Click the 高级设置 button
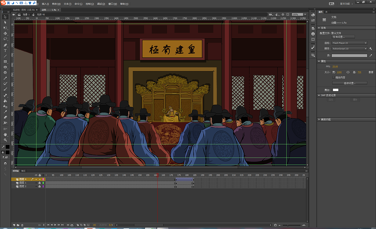376x229 pixels. 350,83
